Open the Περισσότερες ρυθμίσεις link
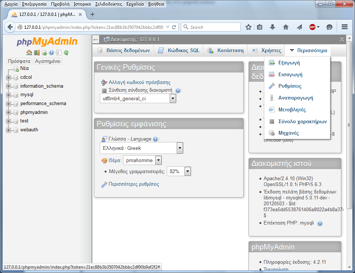The height and width of the screenshot is (273, 355). [134, 184]
